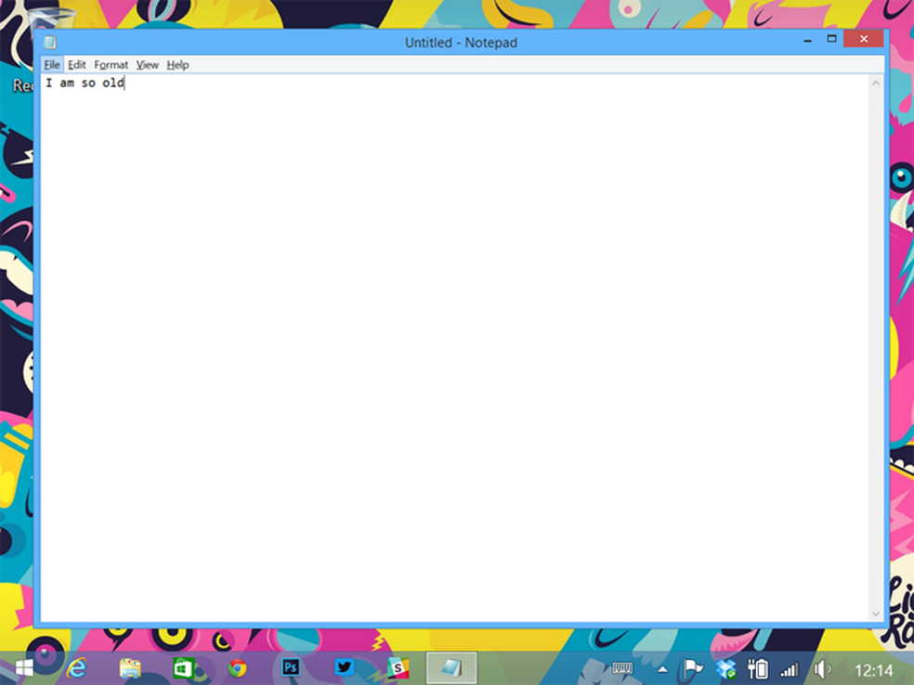Open the Format menu
This screenshot has height=685, width=914.
[111, 65]
